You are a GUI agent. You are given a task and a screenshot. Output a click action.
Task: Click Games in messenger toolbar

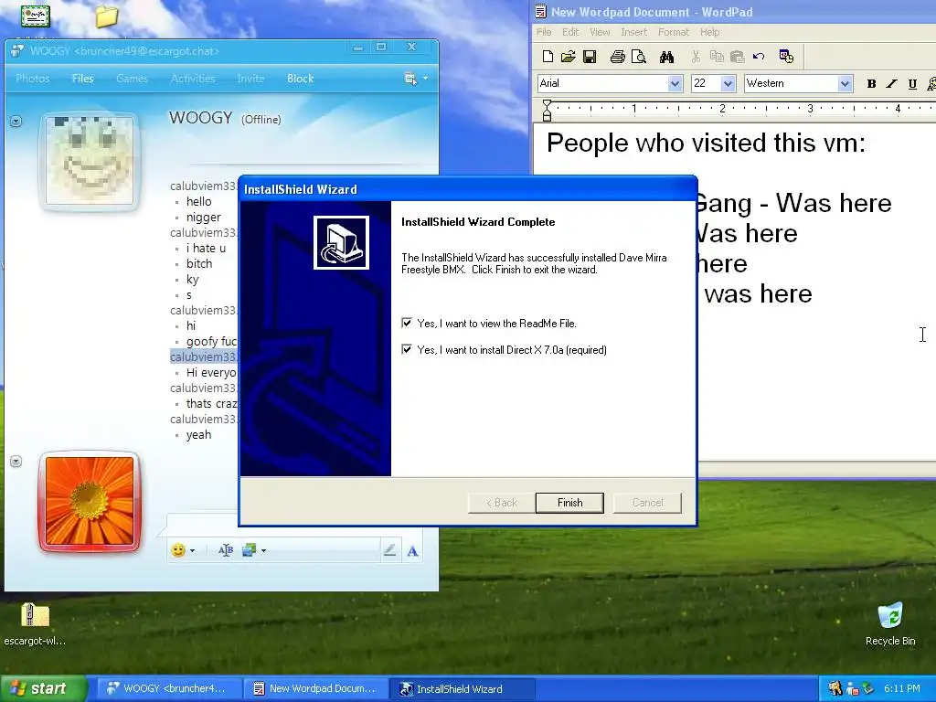pyautogui.click(x=132, y=79)
